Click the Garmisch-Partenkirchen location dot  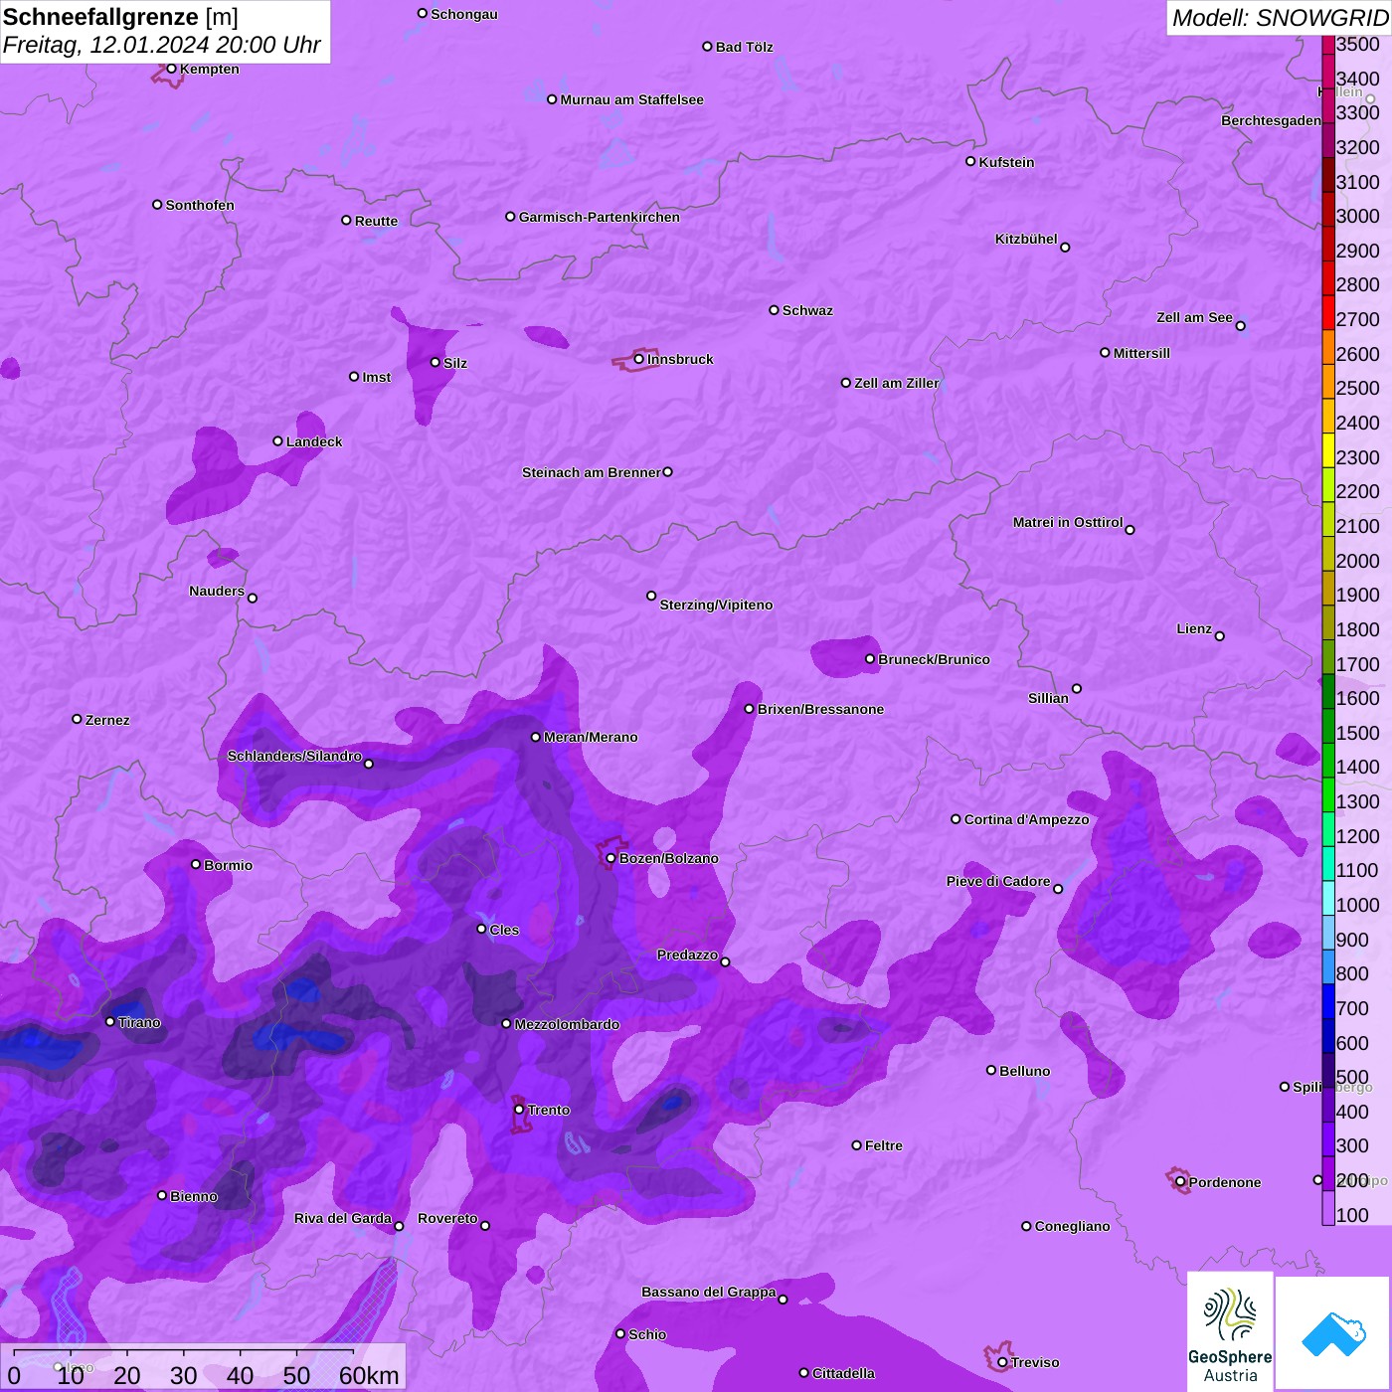510,216
